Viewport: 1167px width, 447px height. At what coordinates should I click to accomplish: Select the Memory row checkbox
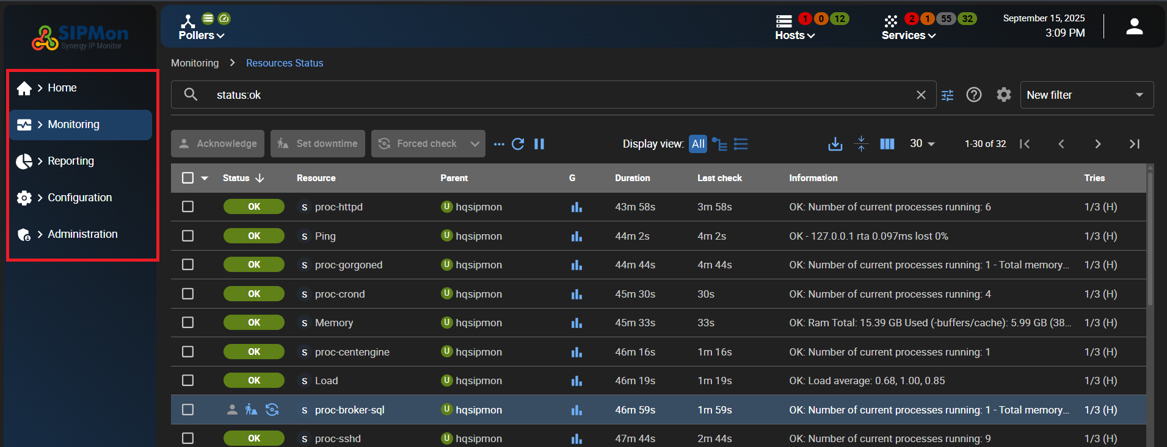[188, 323]
